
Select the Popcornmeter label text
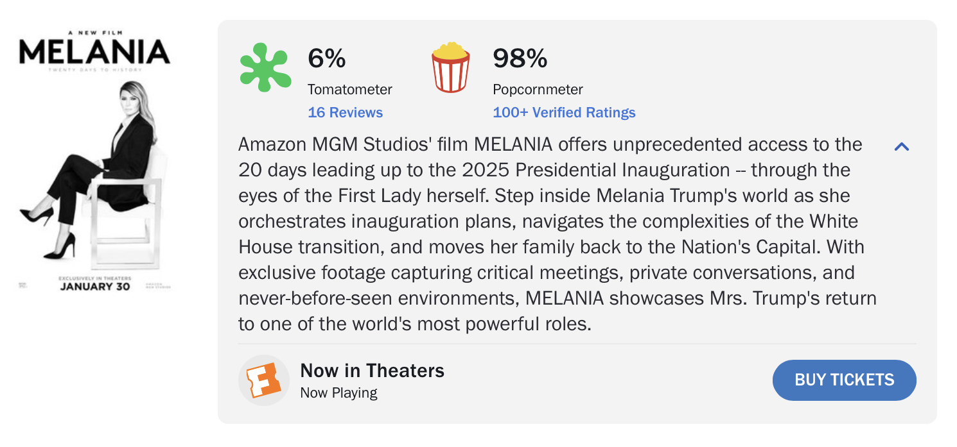538,89
